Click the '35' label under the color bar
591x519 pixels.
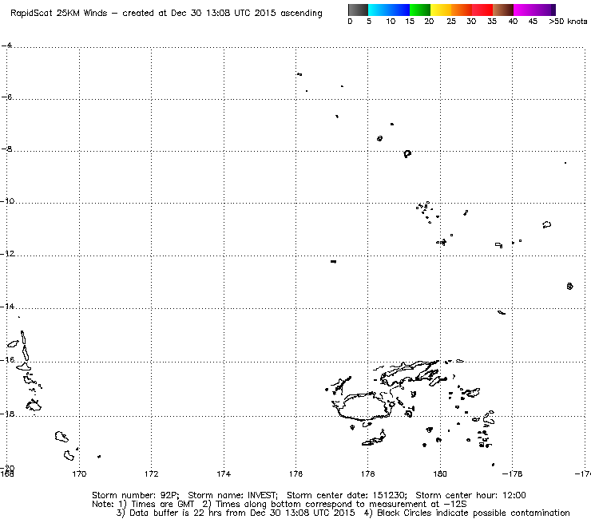coord(492,22)
